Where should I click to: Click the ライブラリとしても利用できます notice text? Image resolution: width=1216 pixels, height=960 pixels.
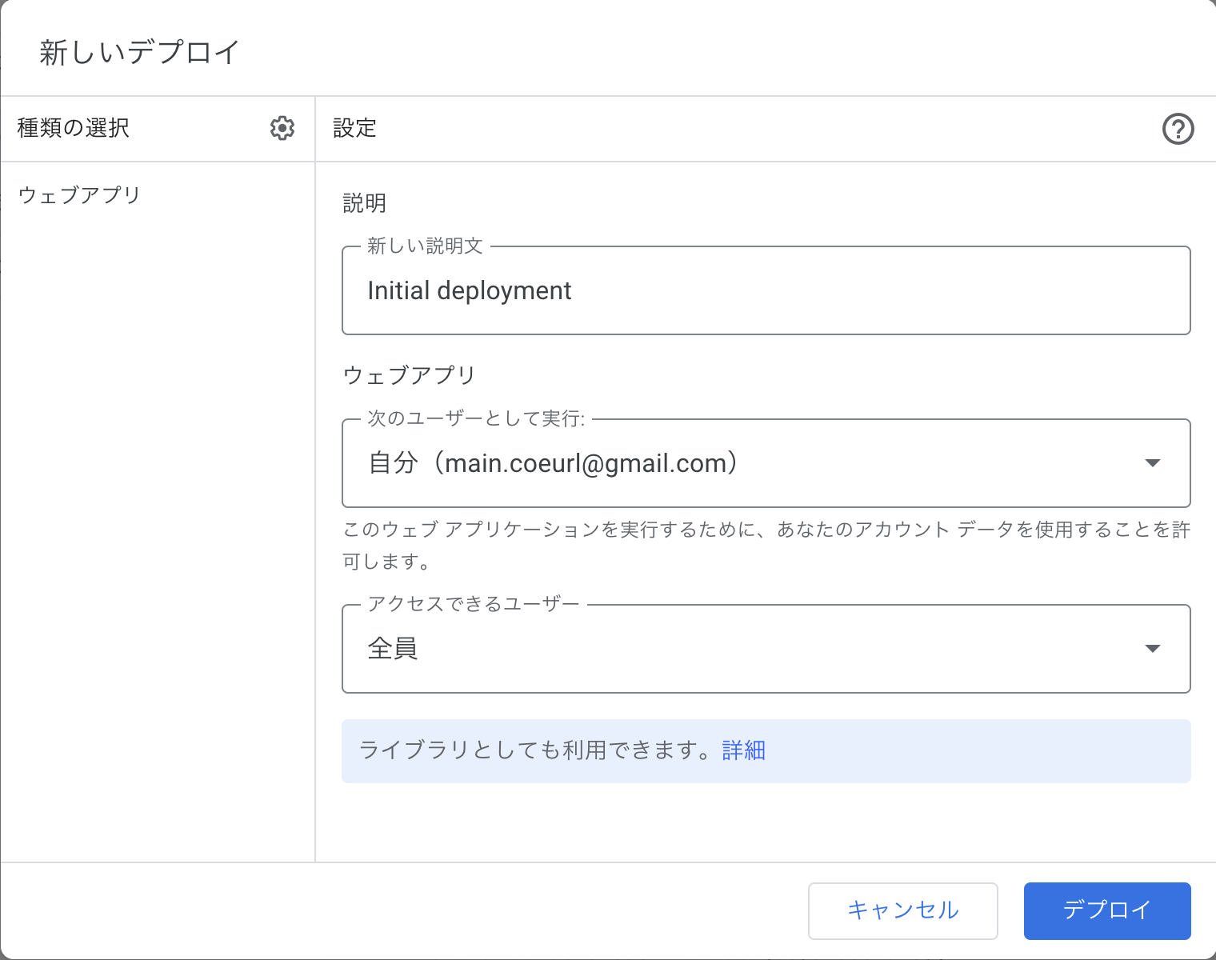534,750
